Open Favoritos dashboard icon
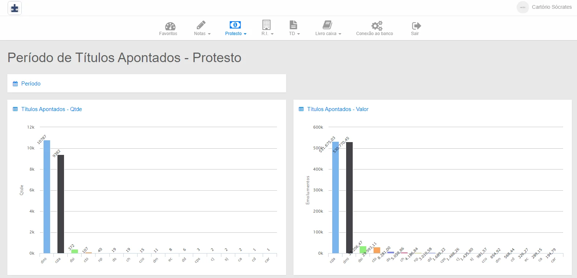 pos(170,26)
